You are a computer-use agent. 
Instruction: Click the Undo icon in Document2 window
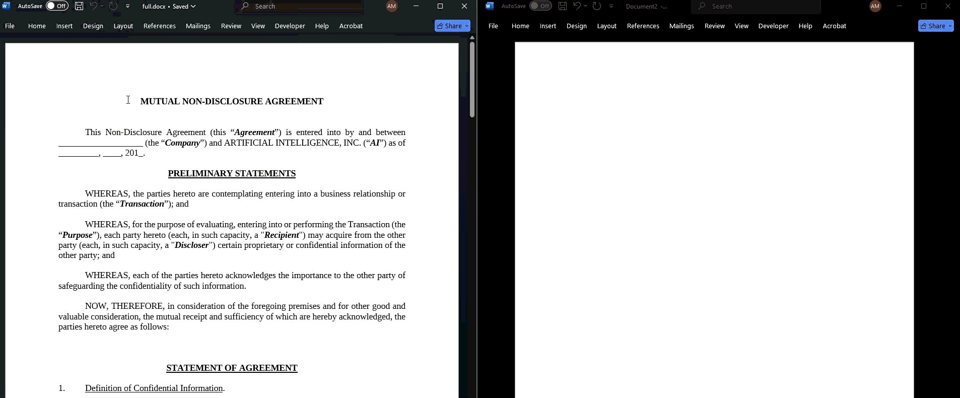point(577,6)
